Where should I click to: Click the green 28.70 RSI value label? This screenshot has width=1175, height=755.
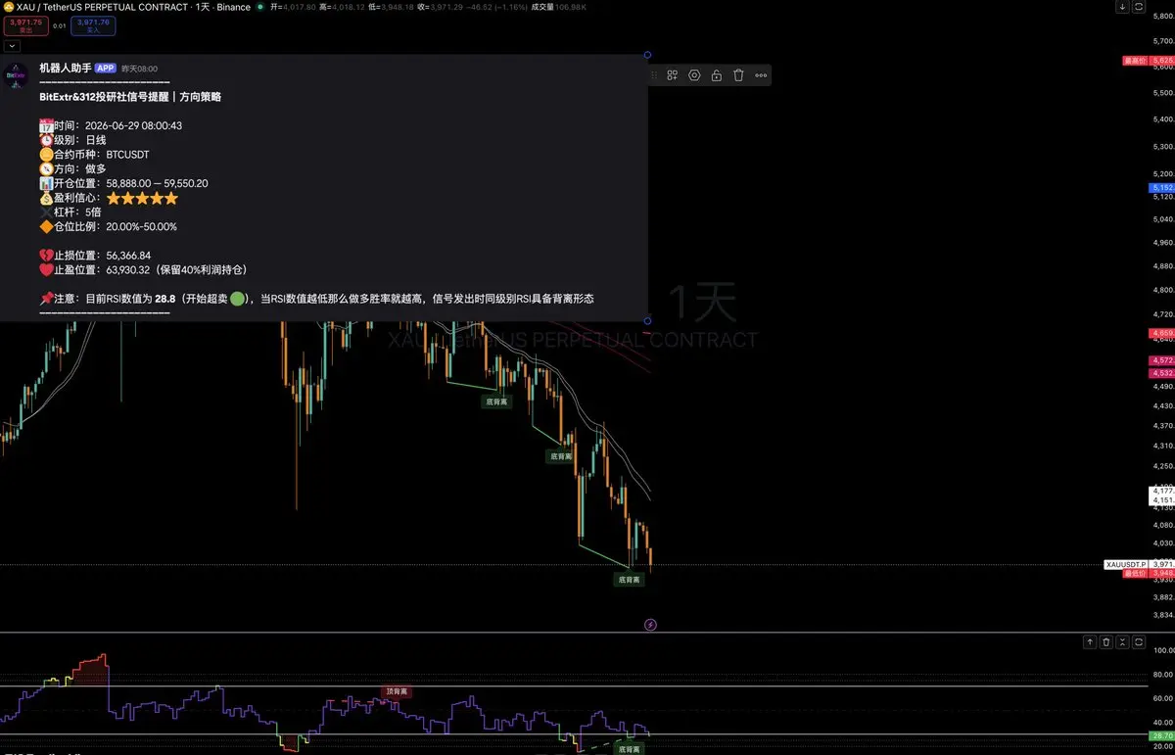1162,734
